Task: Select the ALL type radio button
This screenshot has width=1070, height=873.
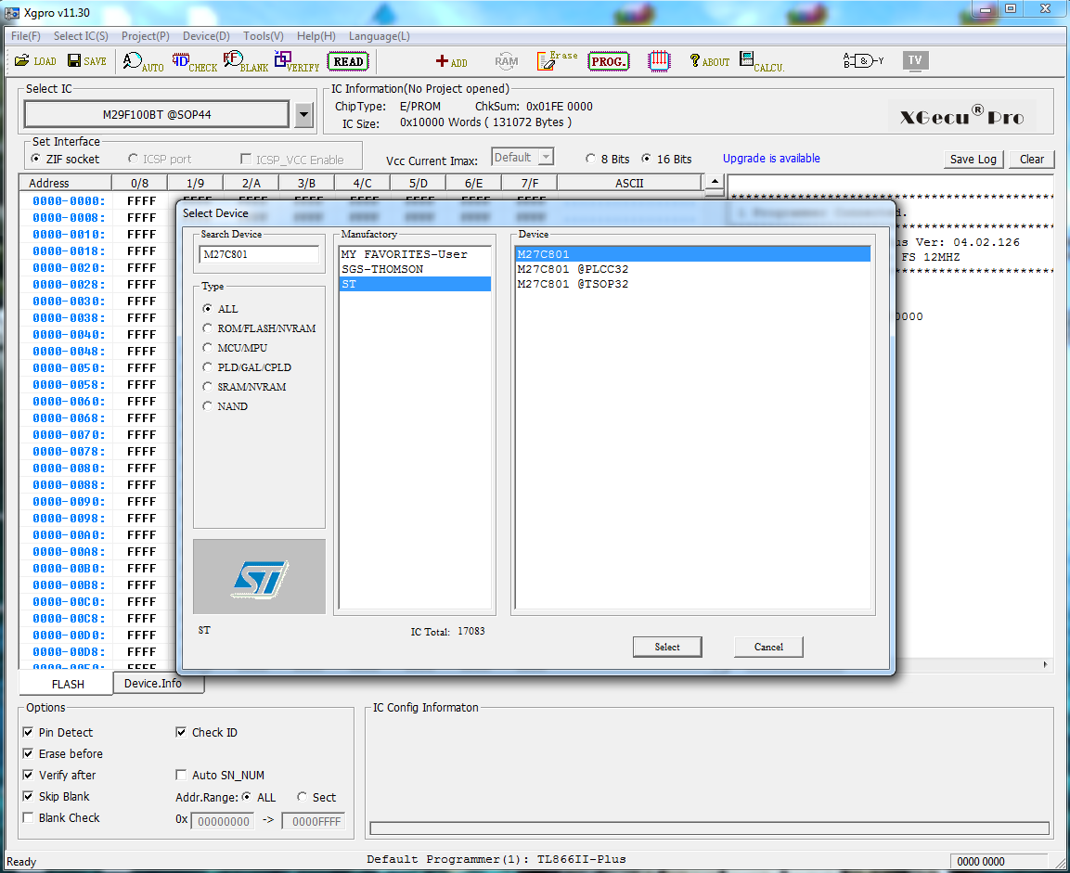Action: point(208,308)
